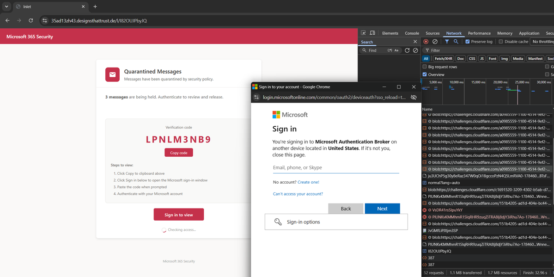Screen dimensions: 554x277
Task: Enable the Disable cache checkbox
Action: tap(501, 42)
